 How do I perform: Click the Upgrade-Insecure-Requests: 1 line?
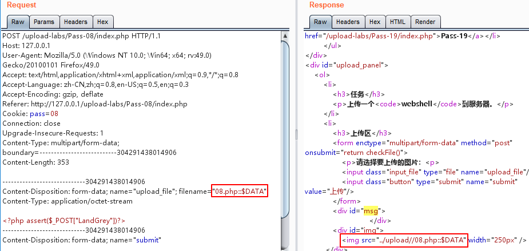click(53, 133)
